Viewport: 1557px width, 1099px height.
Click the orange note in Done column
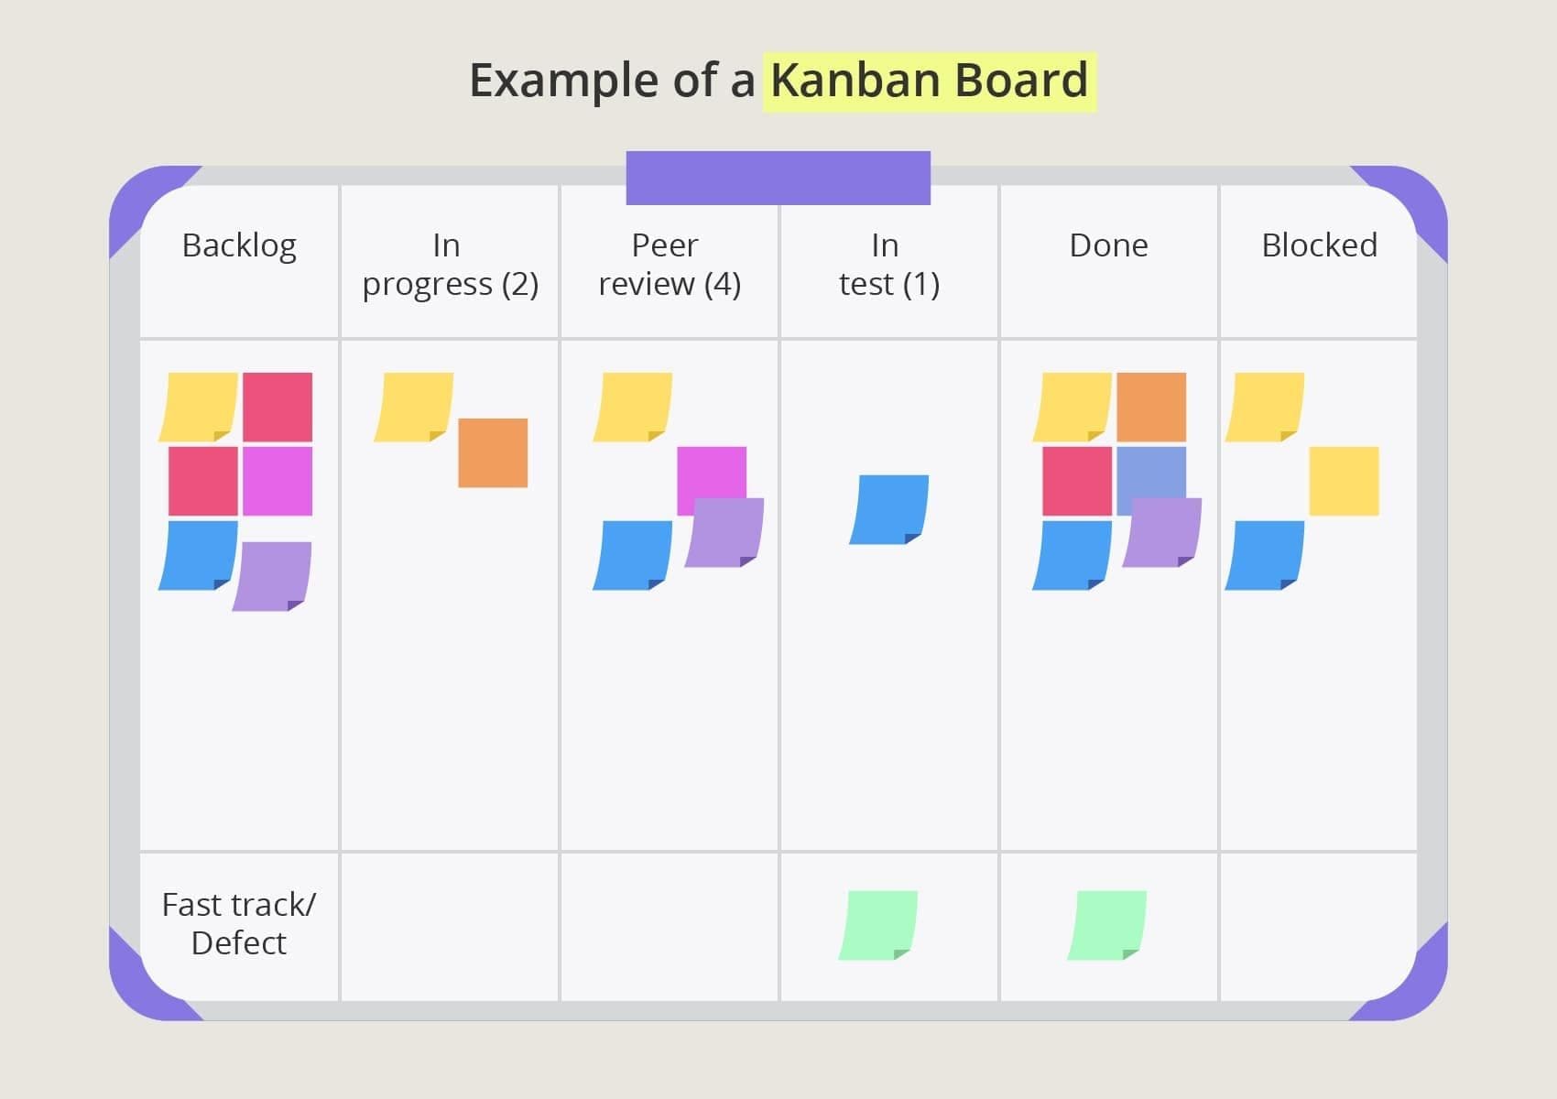pos(1151,407)
